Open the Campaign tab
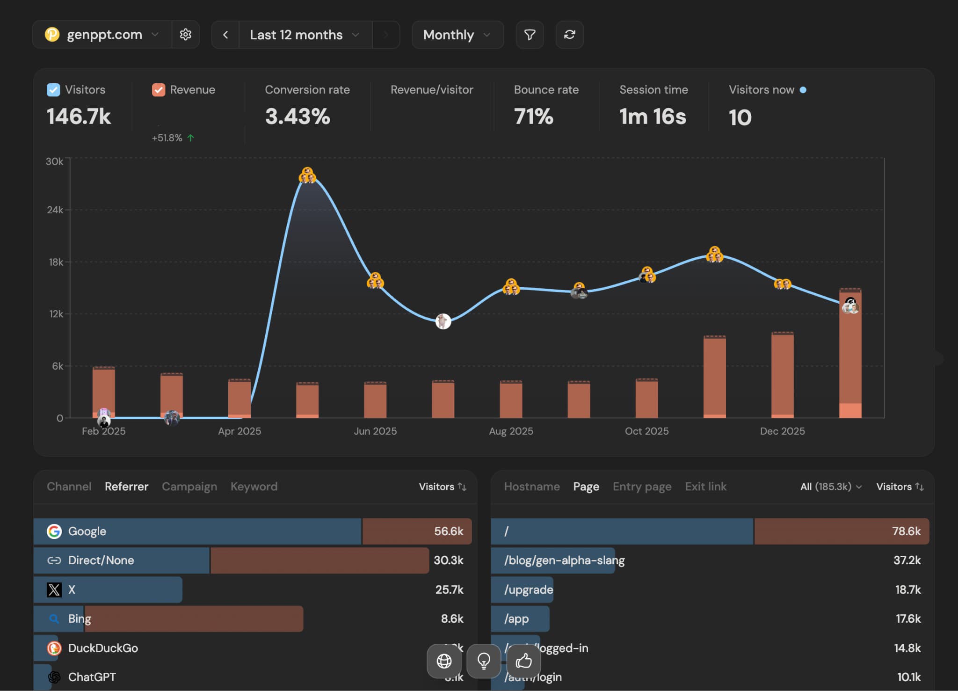958x691 pixels. 189,487
